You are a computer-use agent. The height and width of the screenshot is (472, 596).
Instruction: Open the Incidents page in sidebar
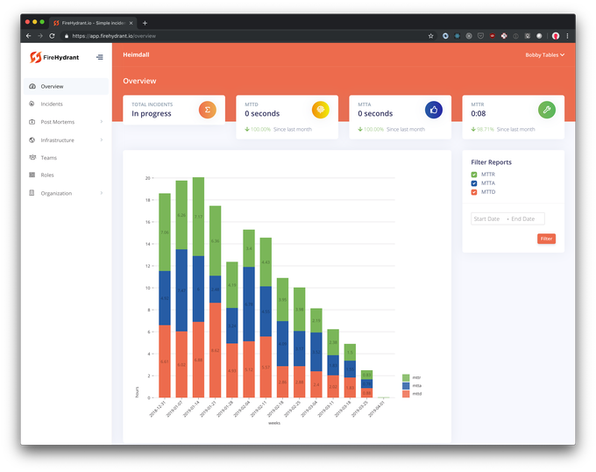(52, 104)
